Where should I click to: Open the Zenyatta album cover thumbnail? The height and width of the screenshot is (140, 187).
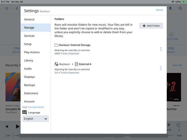coord(13,87)
